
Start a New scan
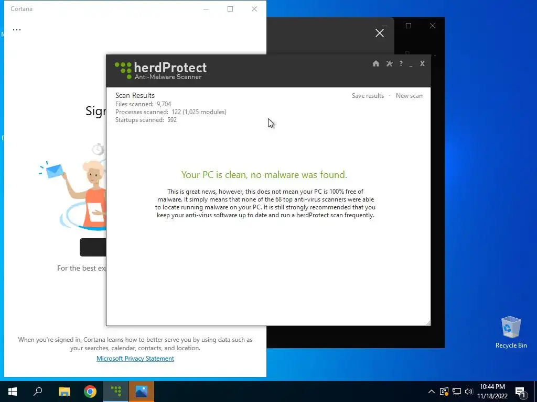point(409,96)
